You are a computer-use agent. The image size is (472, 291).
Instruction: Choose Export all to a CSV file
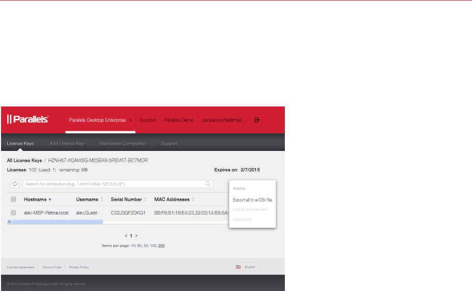tap(252, 200)
